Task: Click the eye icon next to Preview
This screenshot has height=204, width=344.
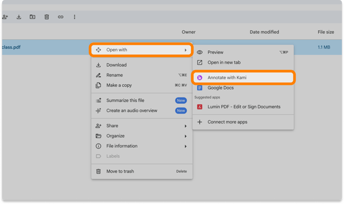Action: [x=200, y=52]
